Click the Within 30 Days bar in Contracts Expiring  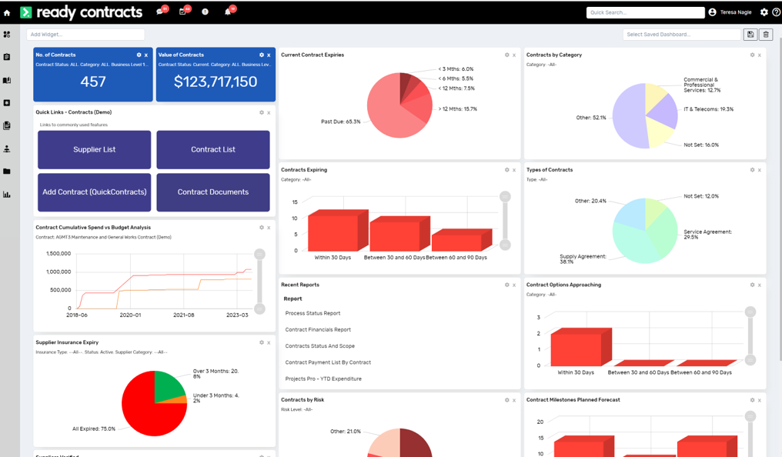tap(338, 231)
